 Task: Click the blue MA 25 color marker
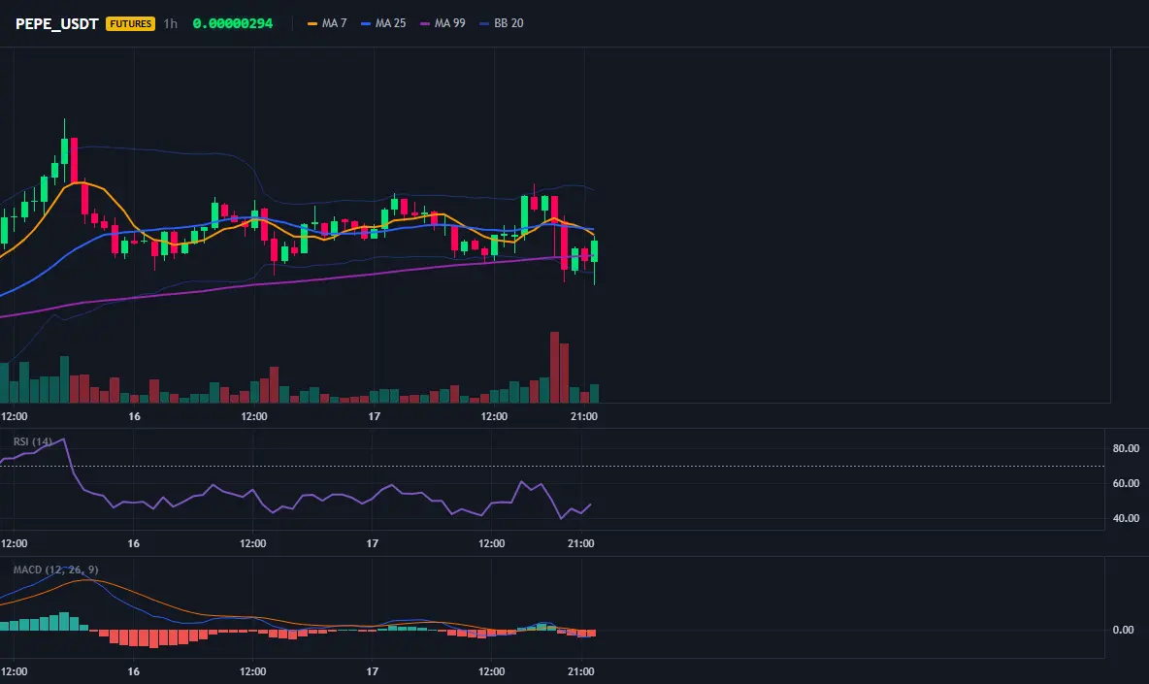(x=366, y=24)
